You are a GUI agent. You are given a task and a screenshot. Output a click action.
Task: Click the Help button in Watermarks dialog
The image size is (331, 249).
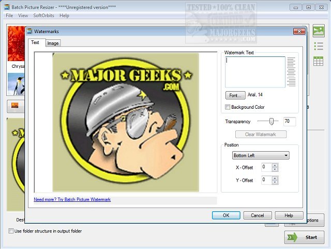289,215
